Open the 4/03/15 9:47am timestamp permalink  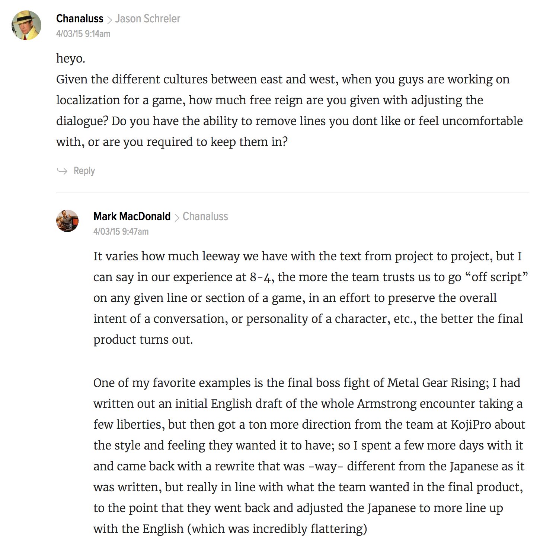[121, 232]
